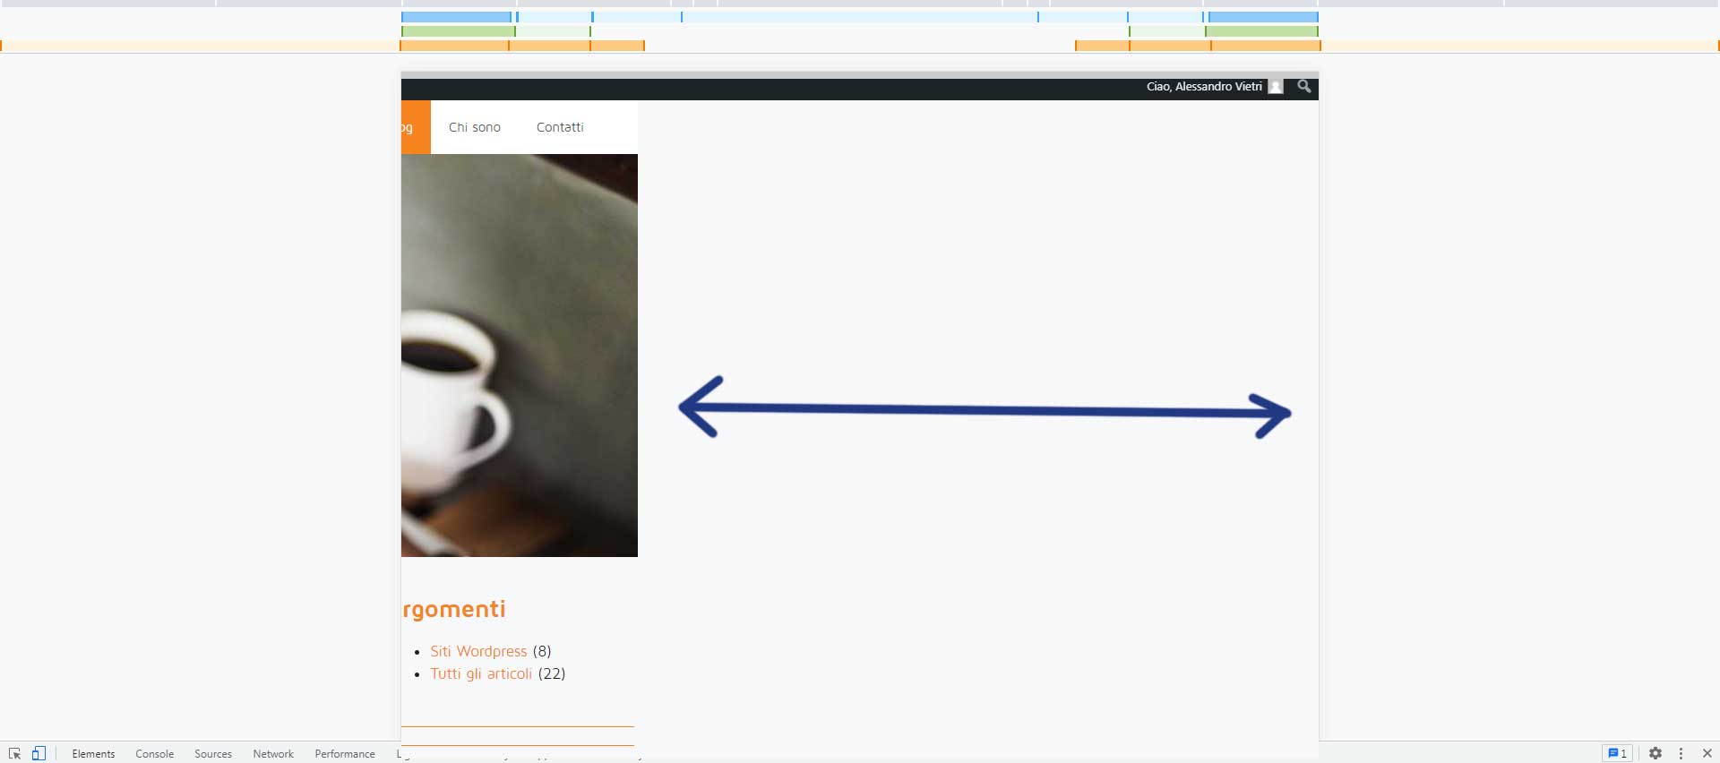This screenshot has height=763, width=1720.
Task: Open the Performance tab
Action: coord(345,754)
